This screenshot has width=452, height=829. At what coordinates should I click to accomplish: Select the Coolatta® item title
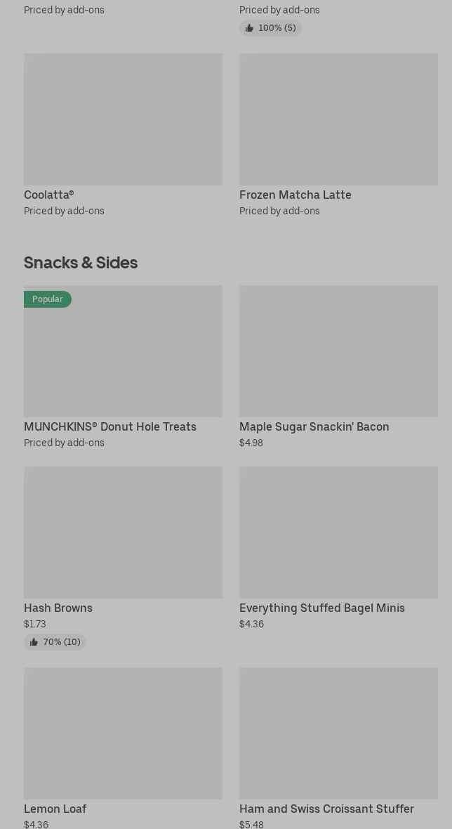pos(48,195)
